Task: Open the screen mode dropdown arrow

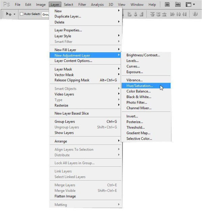Action: tap(194, 4)
